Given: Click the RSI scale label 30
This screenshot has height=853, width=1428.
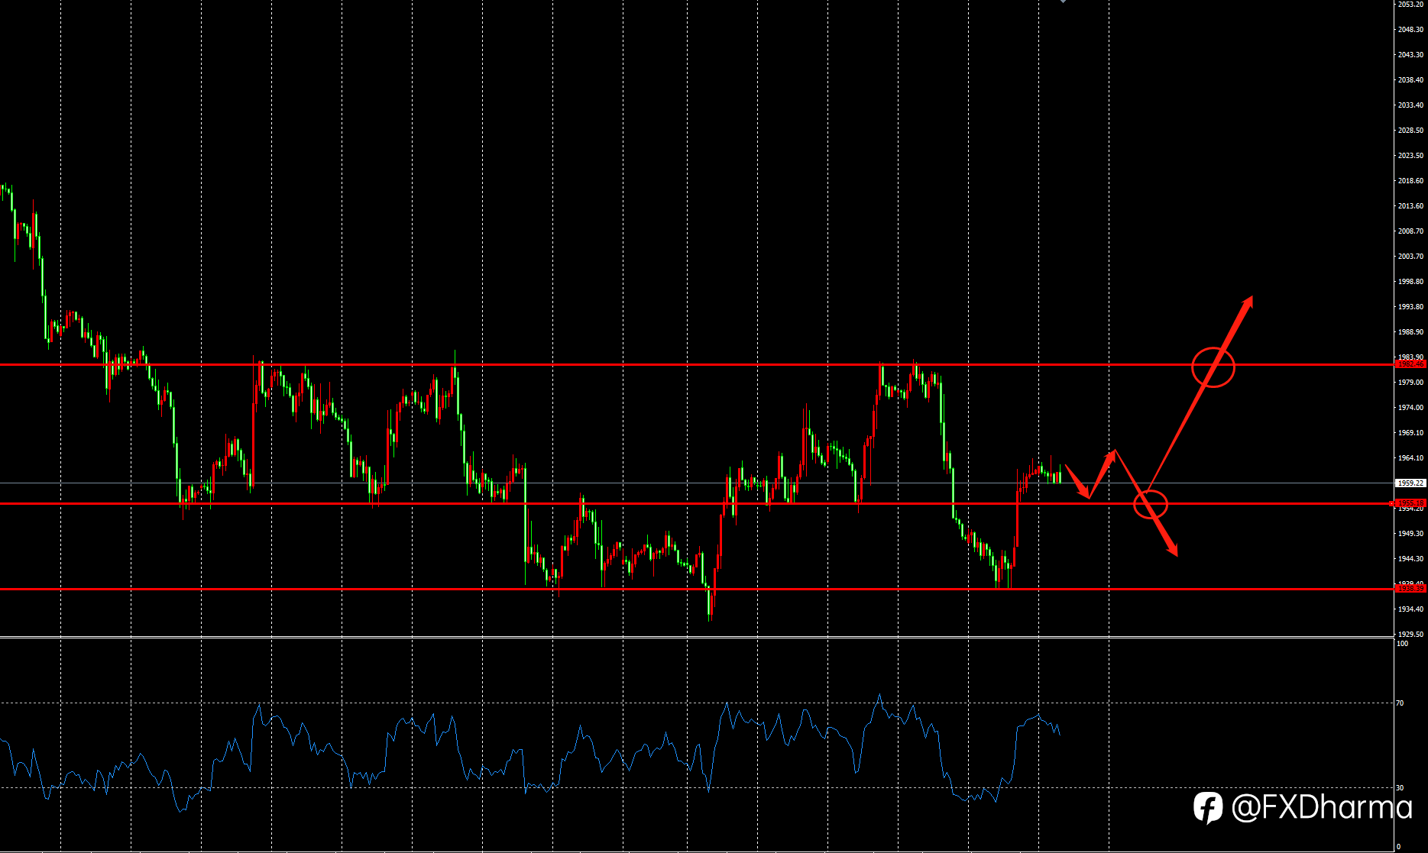Looking at the screenshot, I should (x=1400, y=788).
